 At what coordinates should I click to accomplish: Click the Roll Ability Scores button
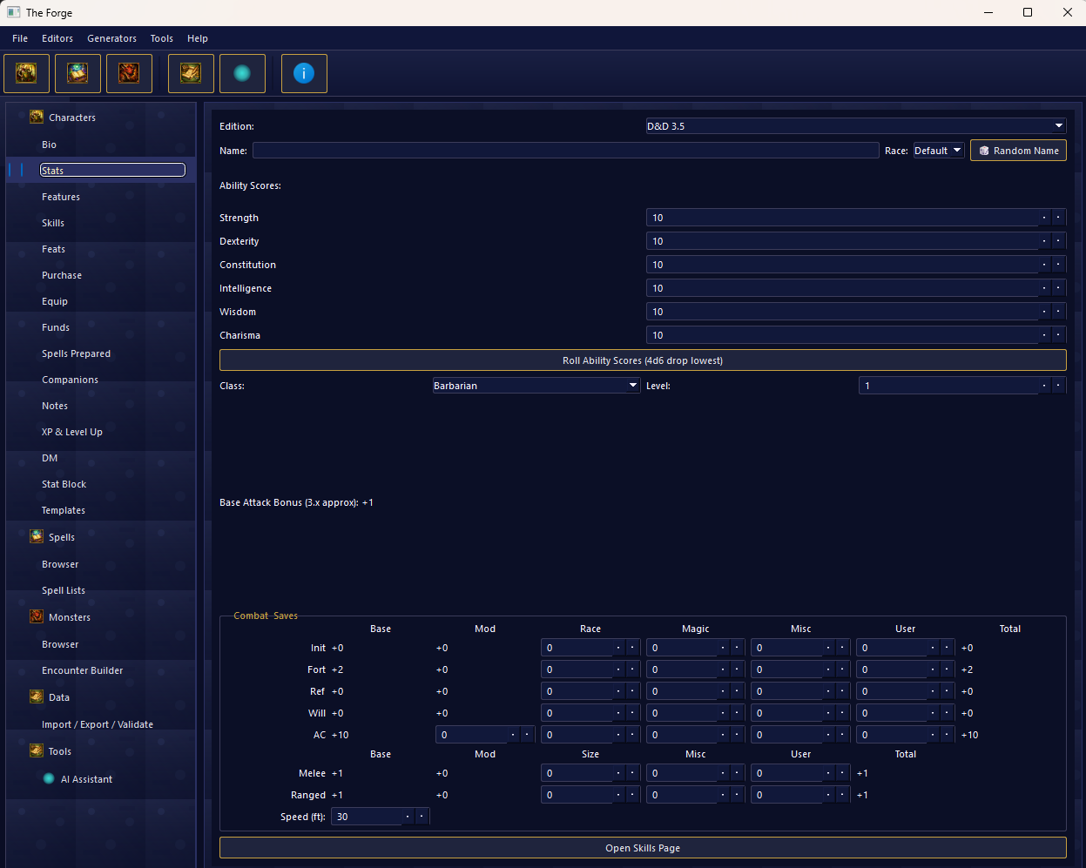click(x=643, y=360)
